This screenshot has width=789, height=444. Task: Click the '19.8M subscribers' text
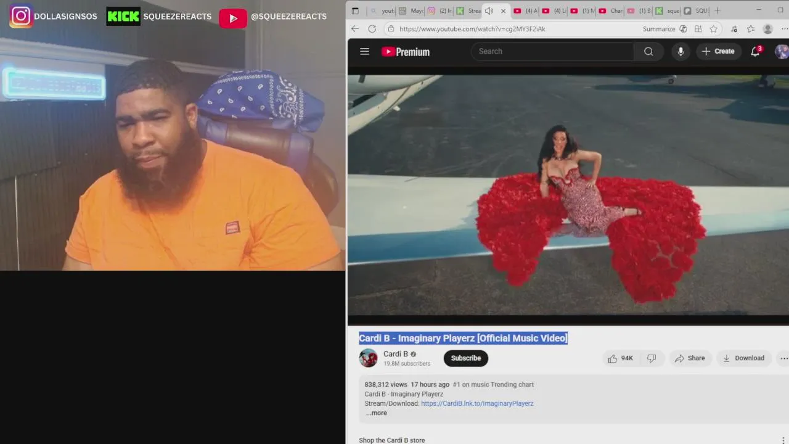coord(407,364)
